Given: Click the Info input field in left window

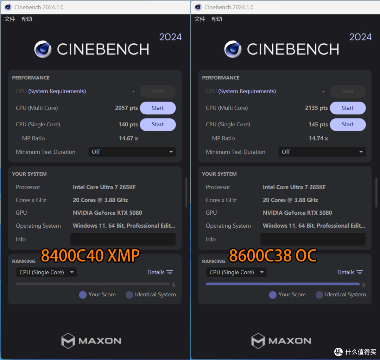Looking at the screenshot, I should [x=123, y=239].
